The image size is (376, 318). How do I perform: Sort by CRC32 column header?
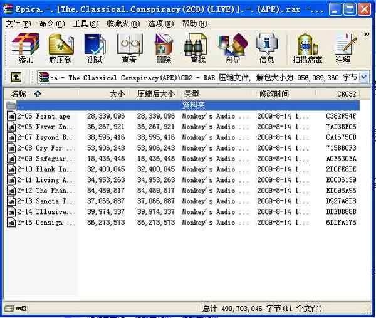(338, 93)
